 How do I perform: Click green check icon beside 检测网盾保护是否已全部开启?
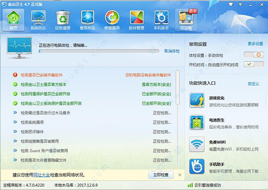(15, 94)
